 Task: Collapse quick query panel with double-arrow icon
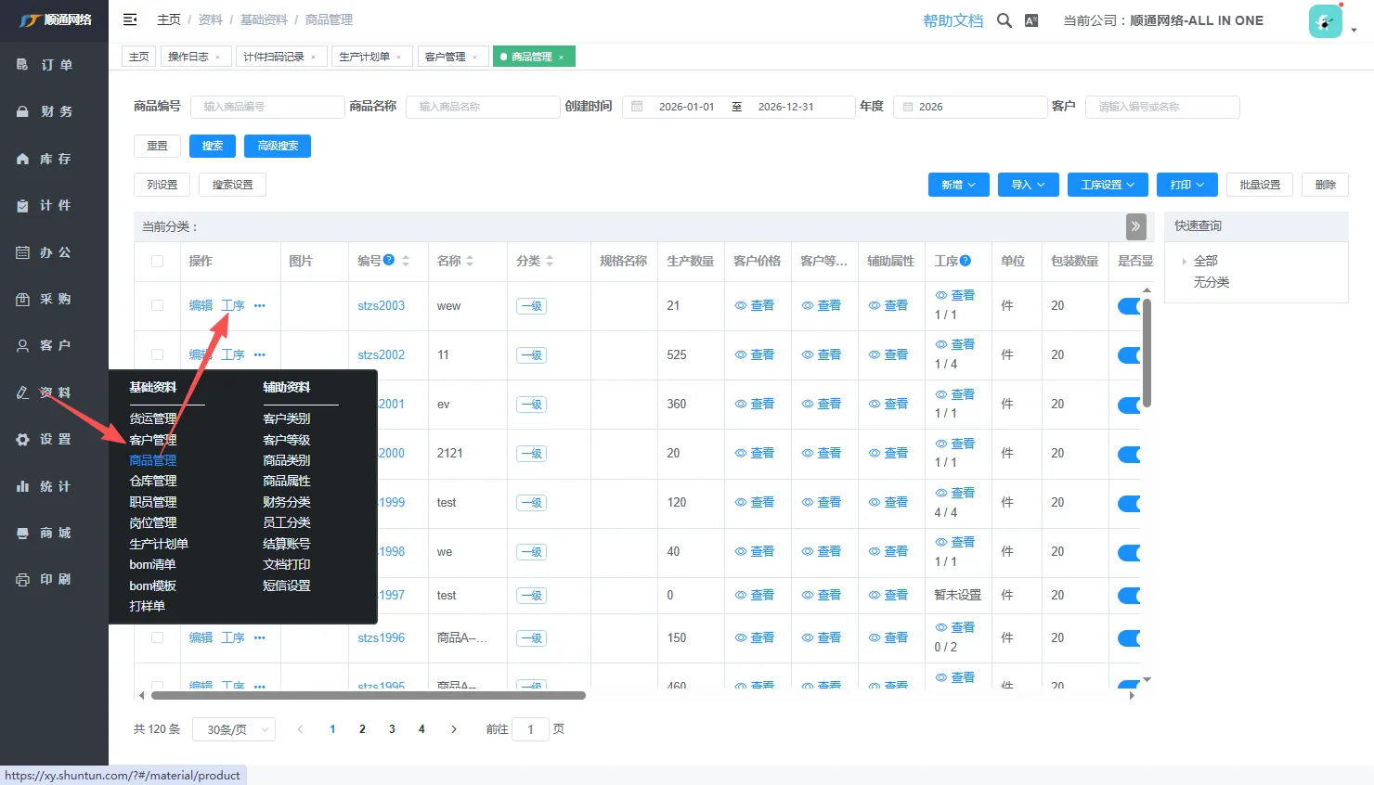pos(1135,226)
